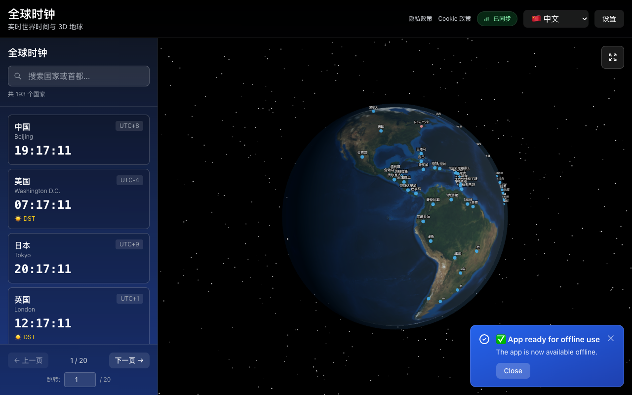Click the 巴哈马 marker on the globe
This screenshot has height=395, width=632.
[421, 153]
